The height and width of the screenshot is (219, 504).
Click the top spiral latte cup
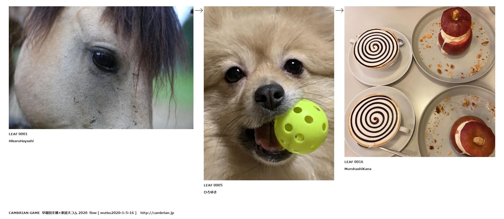pos(376,48)
